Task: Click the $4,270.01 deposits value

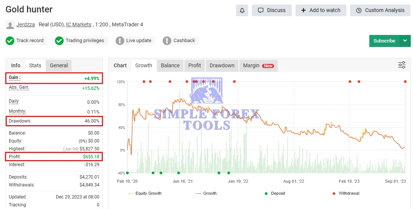Action: click(x=90, y=177)
